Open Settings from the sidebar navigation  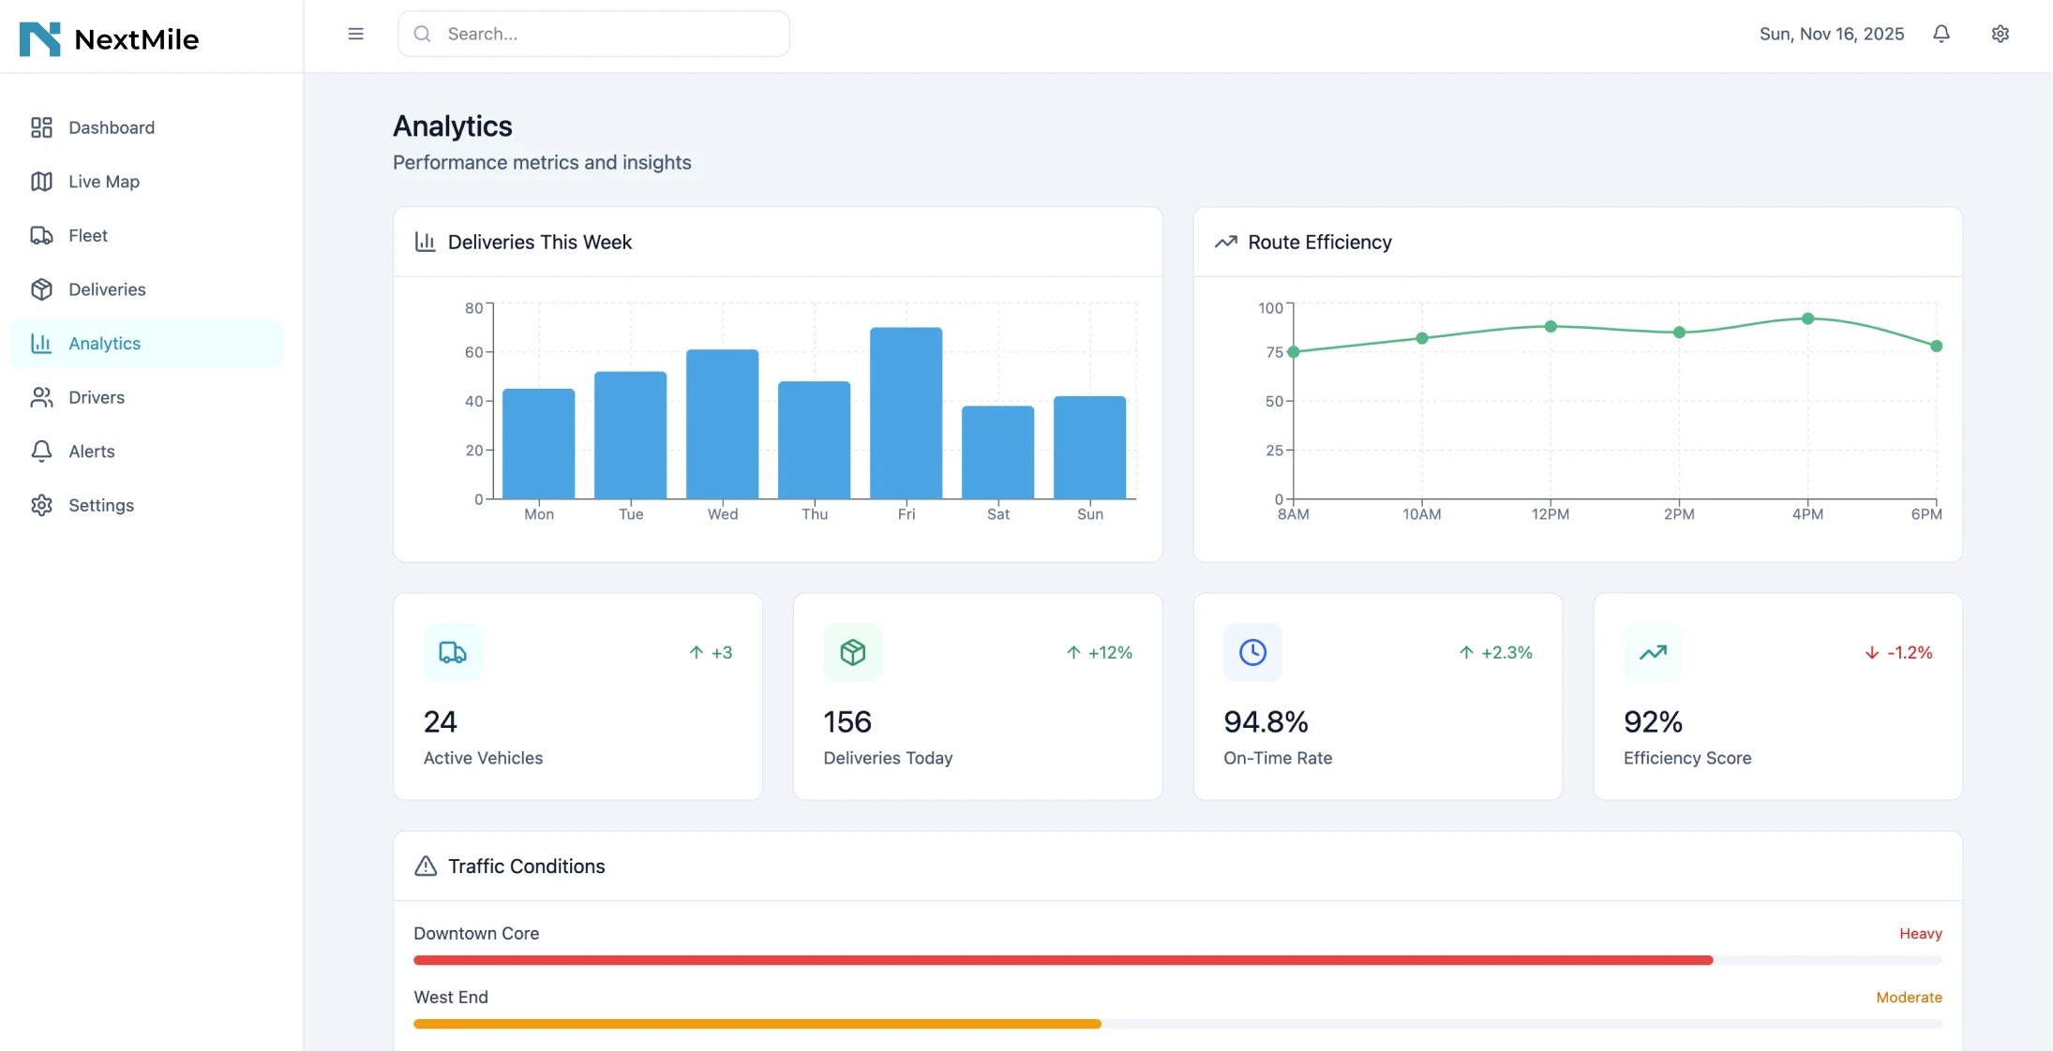100,505
